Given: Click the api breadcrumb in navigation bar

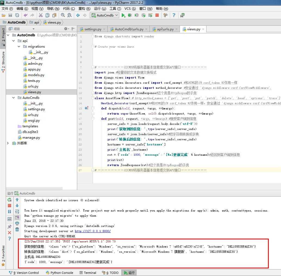Looking at the screenshot, I should pos(35,22).
